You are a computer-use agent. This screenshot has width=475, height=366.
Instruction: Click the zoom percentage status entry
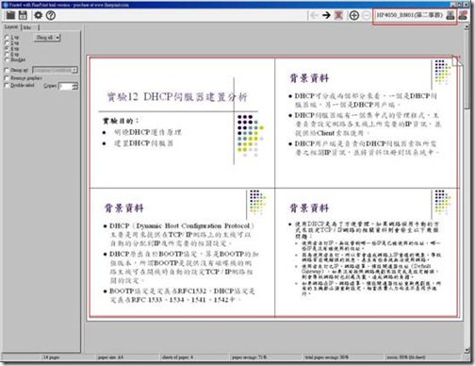click(406, 358)
